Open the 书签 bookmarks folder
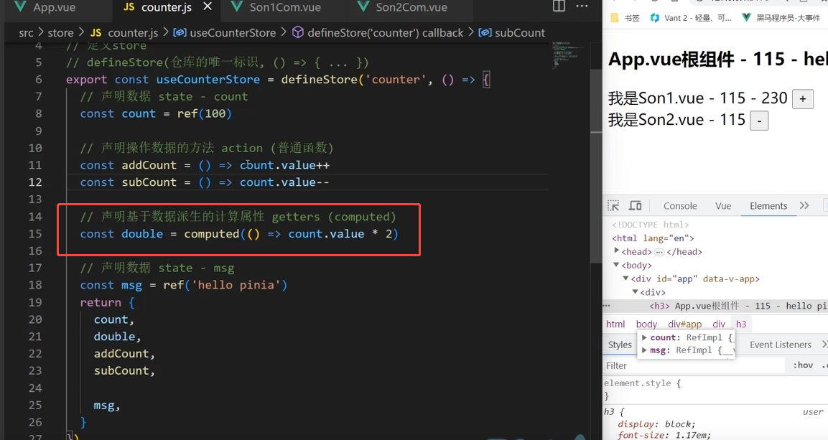828x440 pixels. pos(625,18)
